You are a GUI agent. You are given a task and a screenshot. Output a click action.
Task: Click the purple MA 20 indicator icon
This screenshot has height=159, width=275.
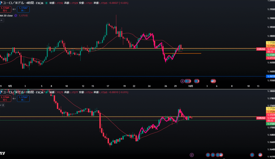(x=16, y=16)
